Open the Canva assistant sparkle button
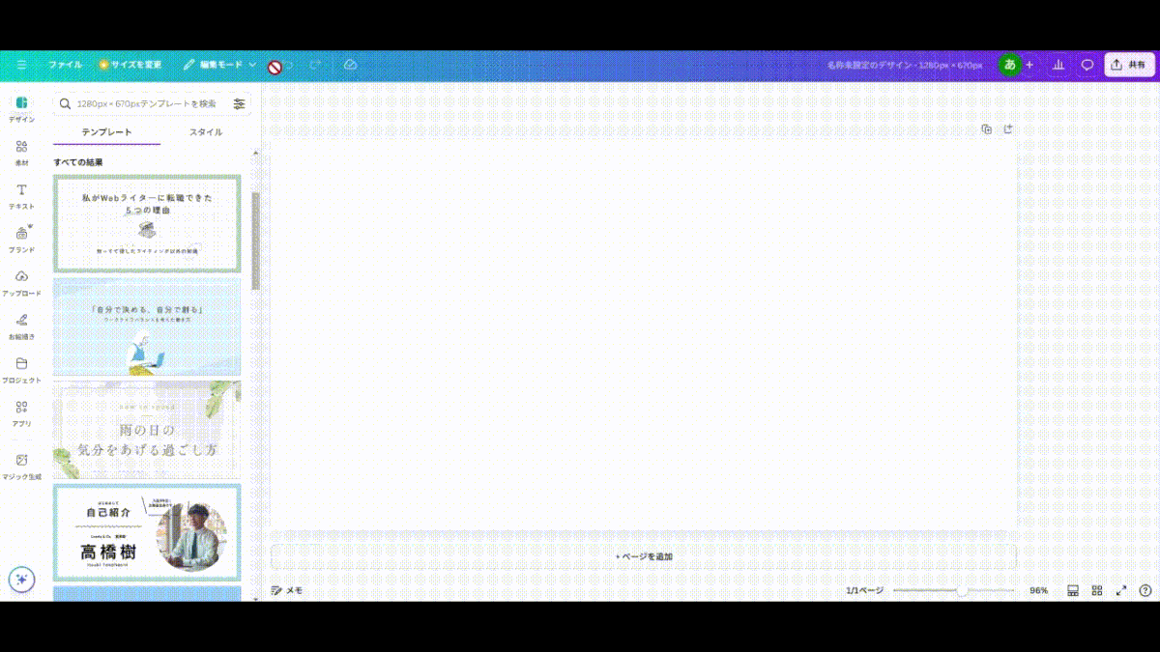Screen dimensions: 1160x652 click(21, 579)
